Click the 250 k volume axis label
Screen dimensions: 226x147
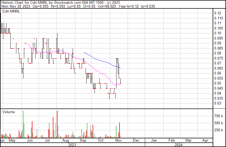(219, 130)
